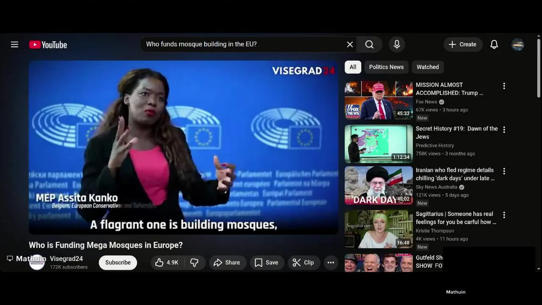Click the video player to pause
542x305 pixels.
(183, 147)
